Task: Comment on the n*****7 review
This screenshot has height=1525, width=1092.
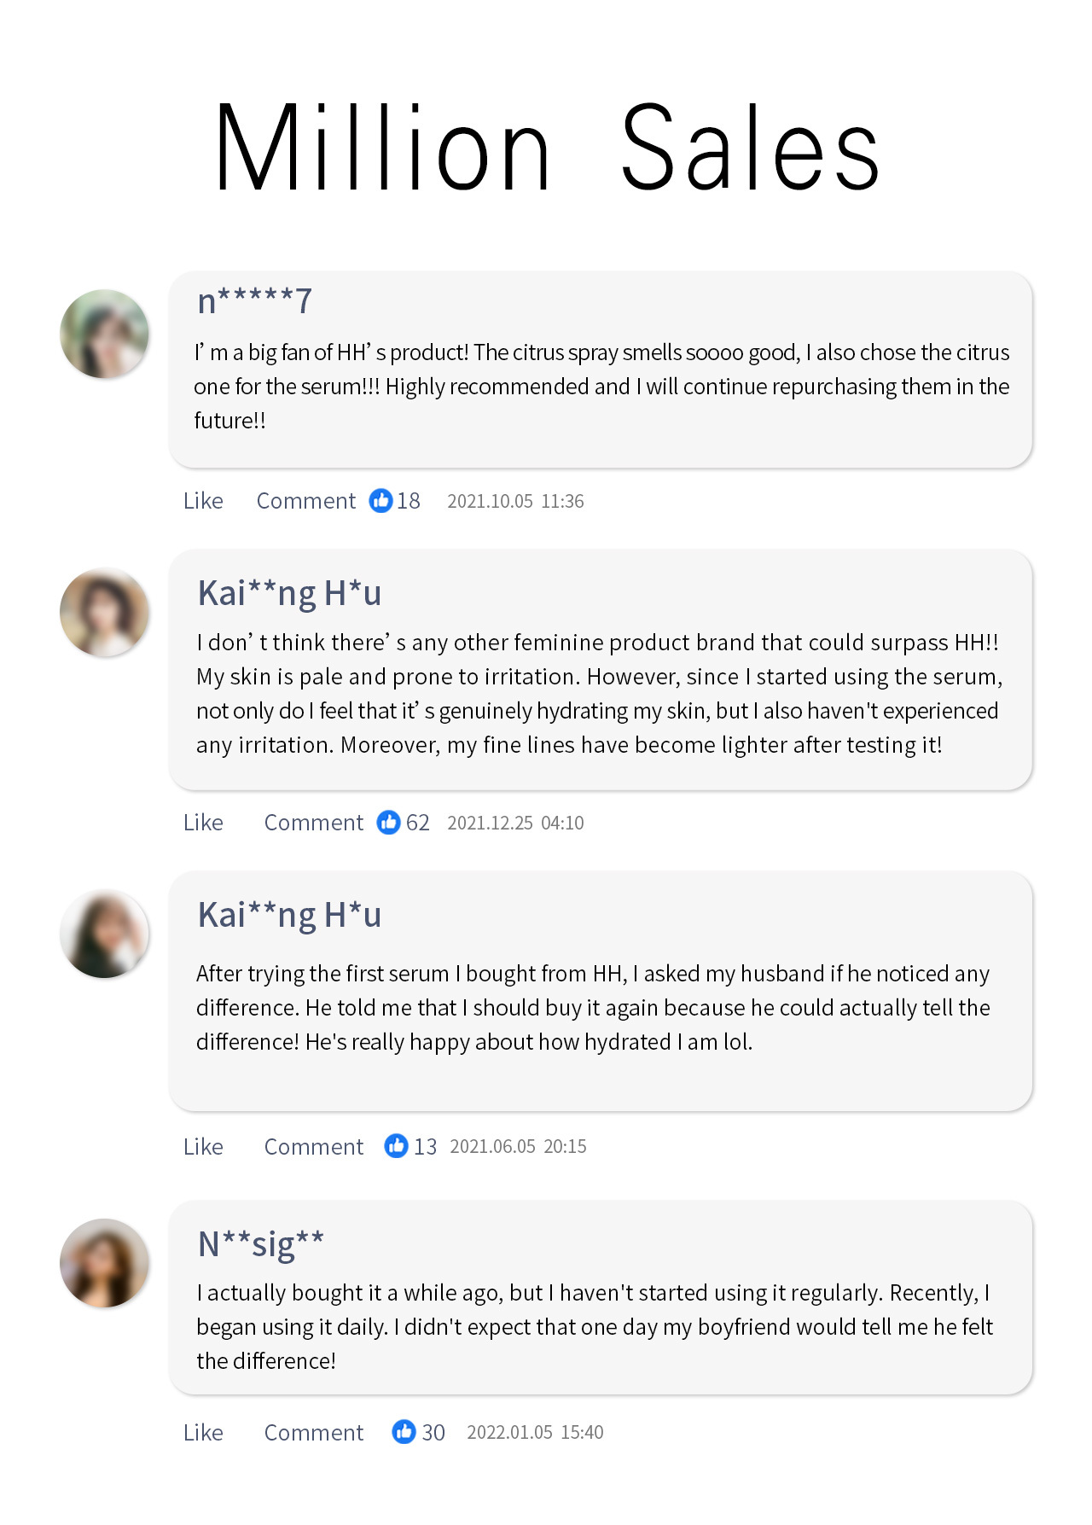Action: [x=305, y=501]
